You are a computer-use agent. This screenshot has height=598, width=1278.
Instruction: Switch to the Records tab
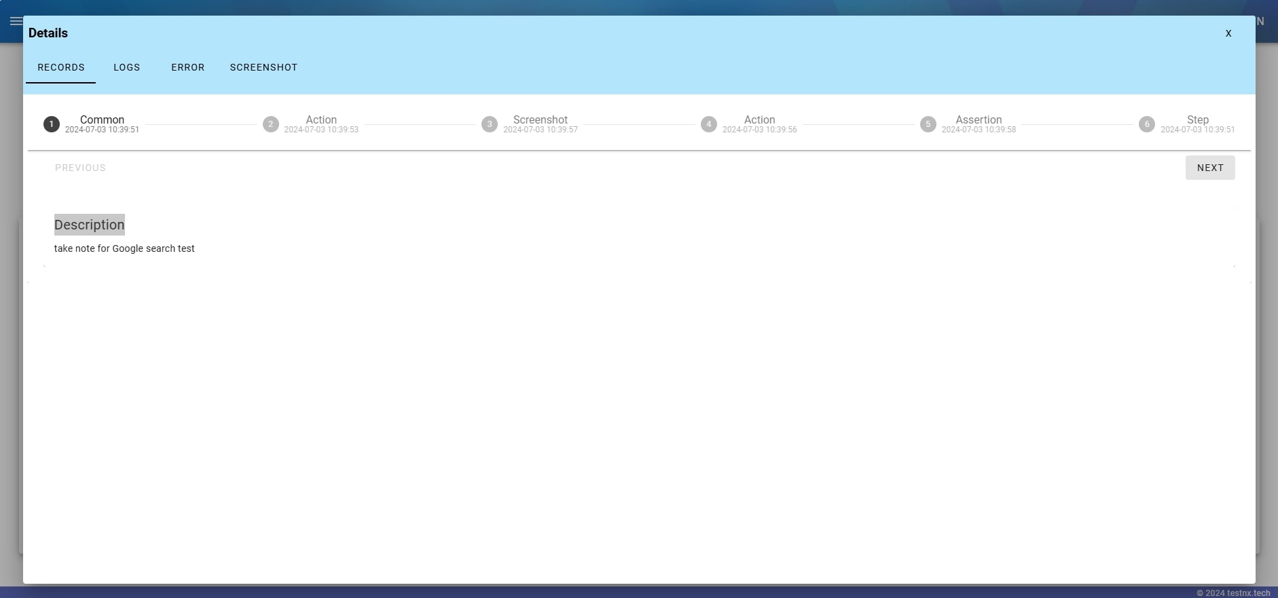click(x=61, y=67)
